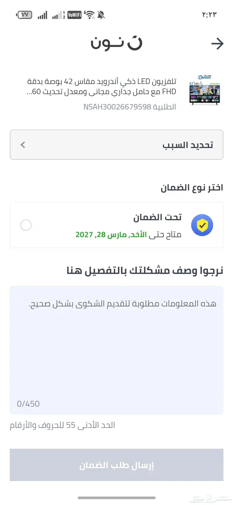Tap the yellow shield warranty icon
Screen dimensions: 233x505
[202, 225]
